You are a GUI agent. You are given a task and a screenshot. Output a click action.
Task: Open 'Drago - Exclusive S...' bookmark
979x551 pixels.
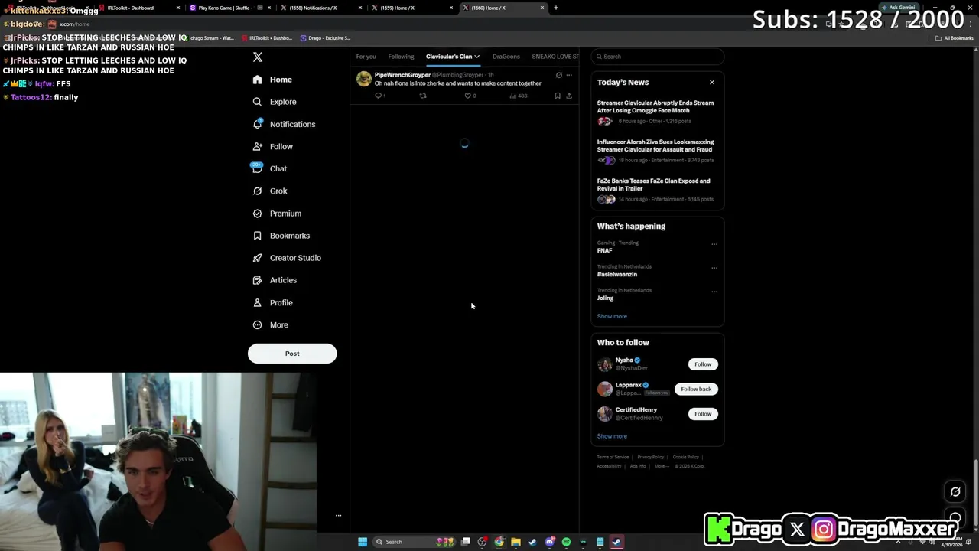(326, 37)
